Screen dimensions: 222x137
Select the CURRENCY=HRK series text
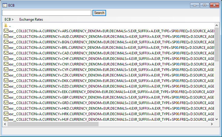pyautogui.click(x=112, y=114)
